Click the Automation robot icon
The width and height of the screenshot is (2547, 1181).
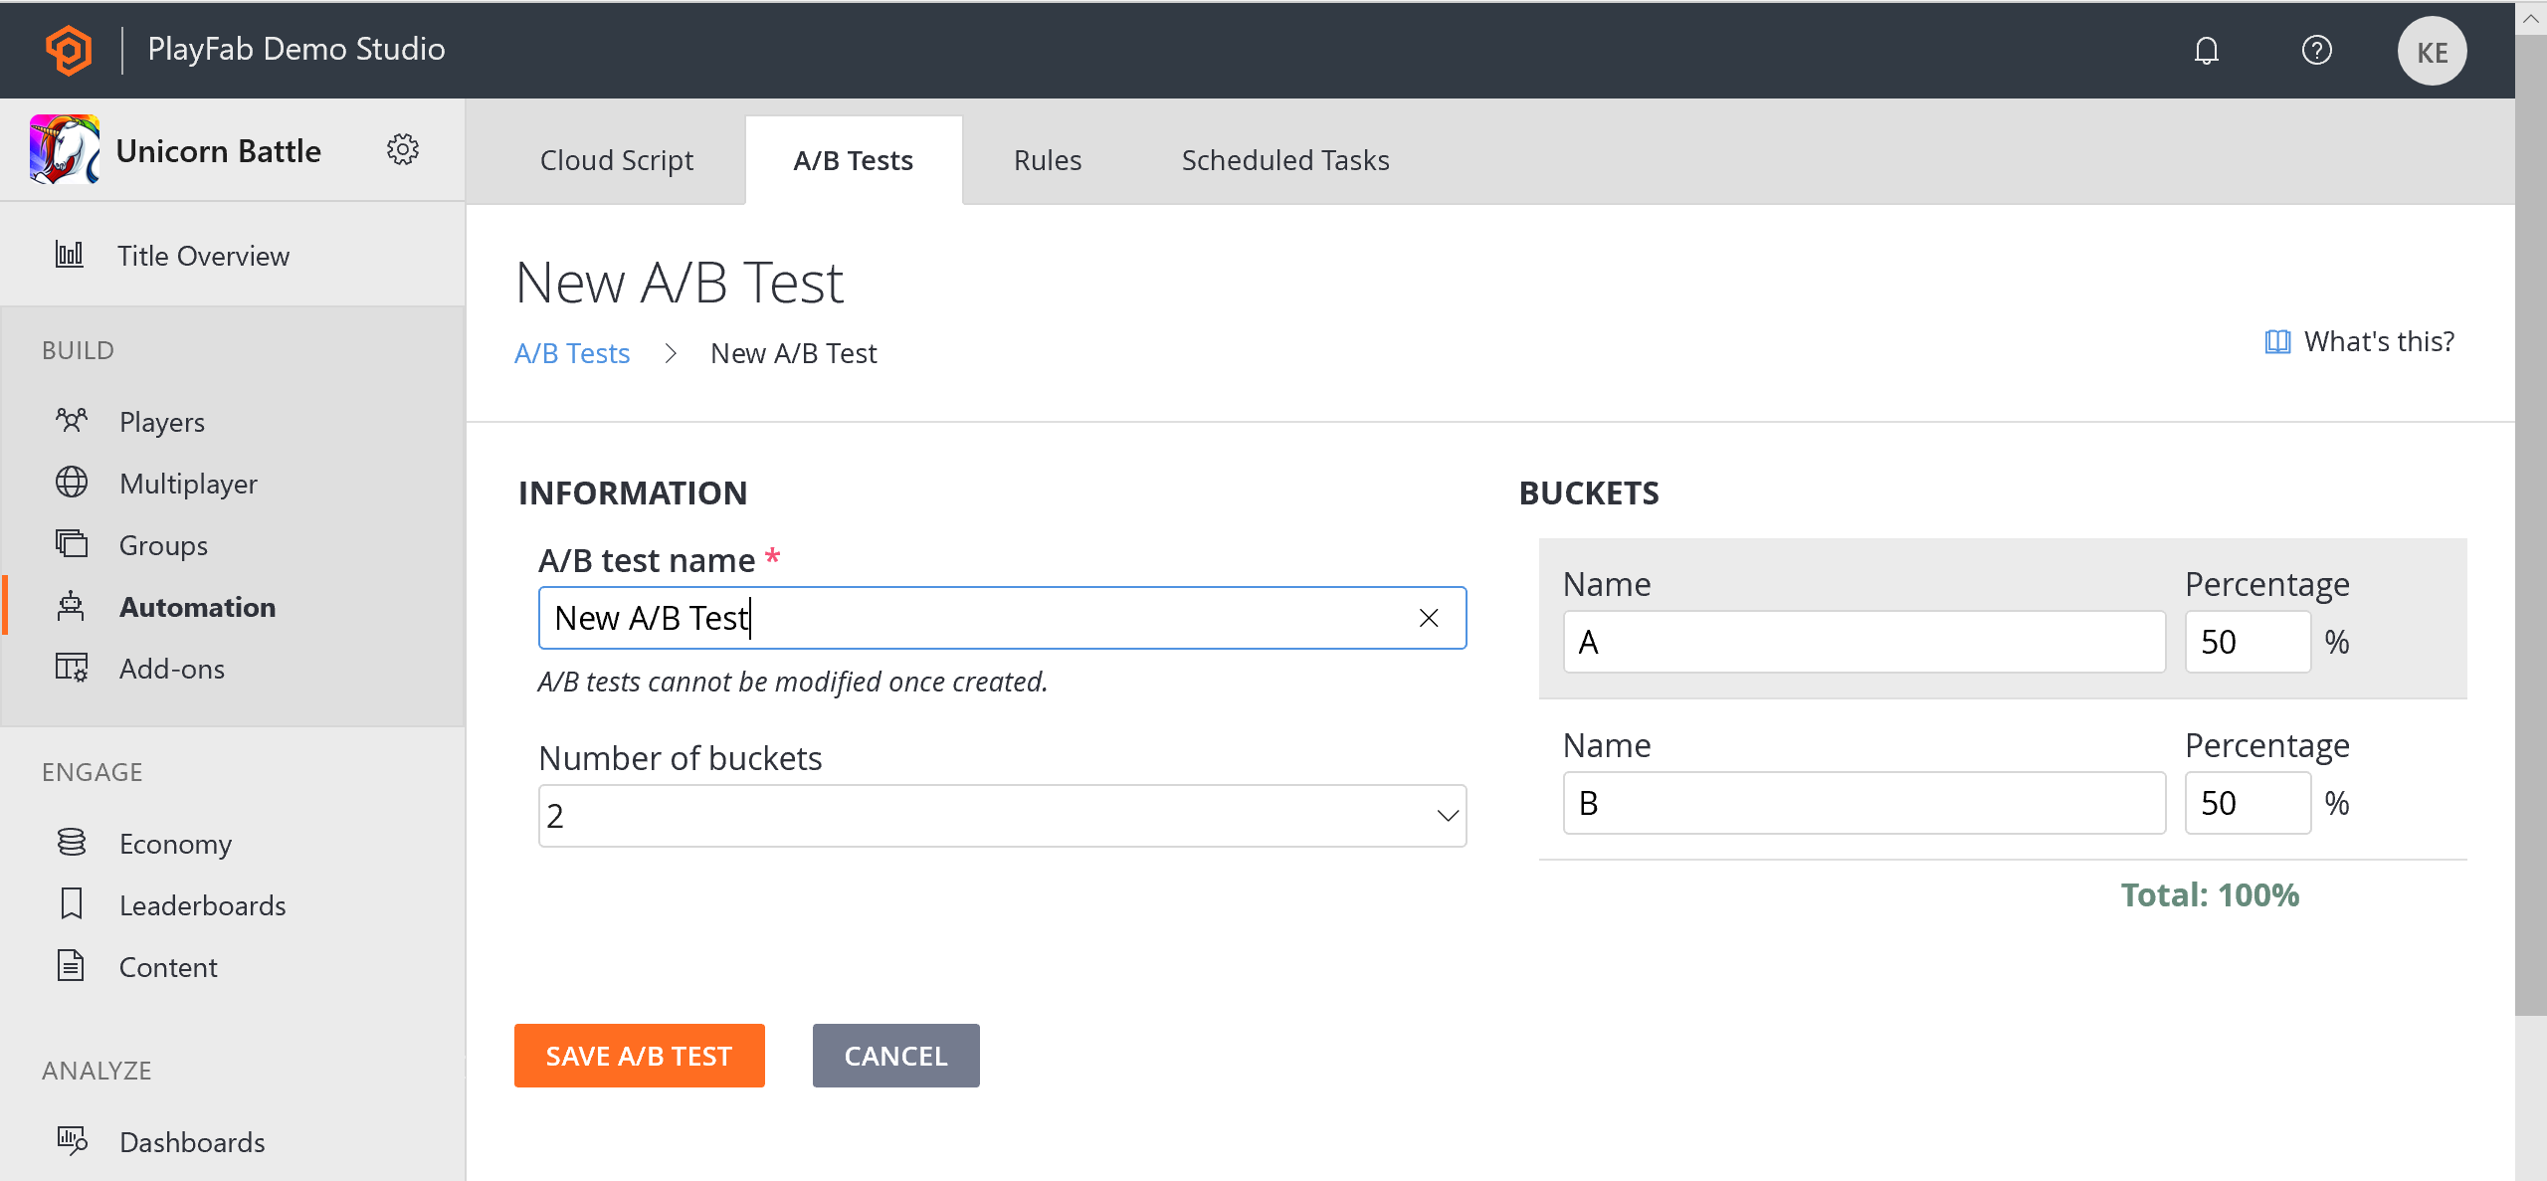[71, 605]
